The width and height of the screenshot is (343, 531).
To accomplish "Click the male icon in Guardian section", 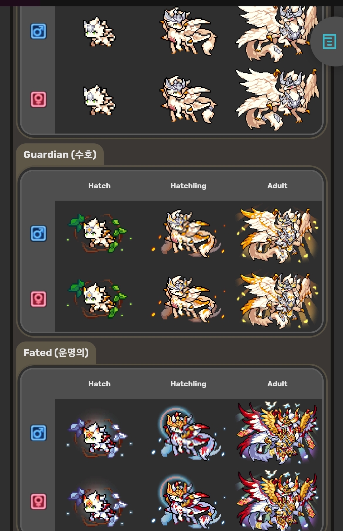I will pyautogui.click(x=38, y=234).
